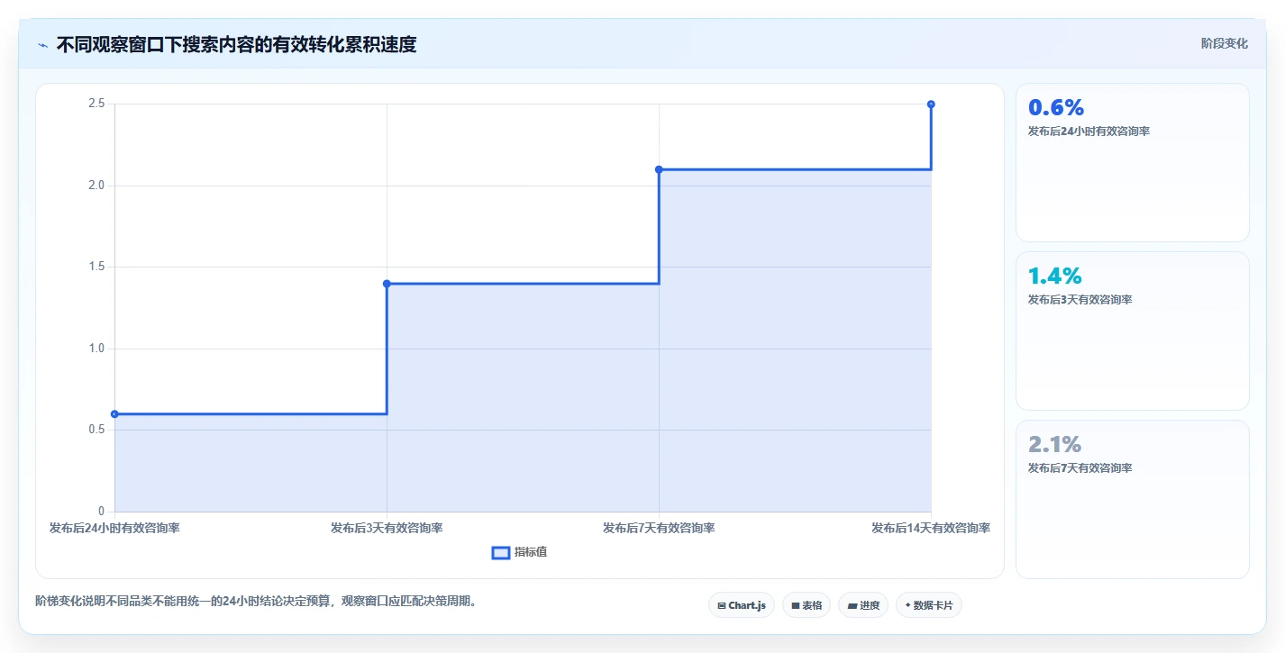
Task: Click the lightning icon beside the title
Action: [43, 45]
